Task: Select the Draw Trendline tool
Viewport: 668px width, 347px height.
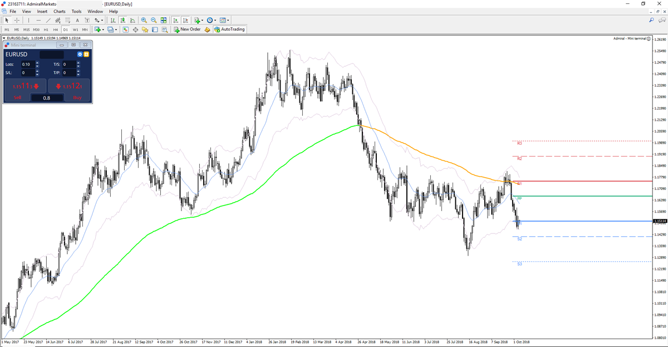Action: pyautogui.click(x=47, y=21)
